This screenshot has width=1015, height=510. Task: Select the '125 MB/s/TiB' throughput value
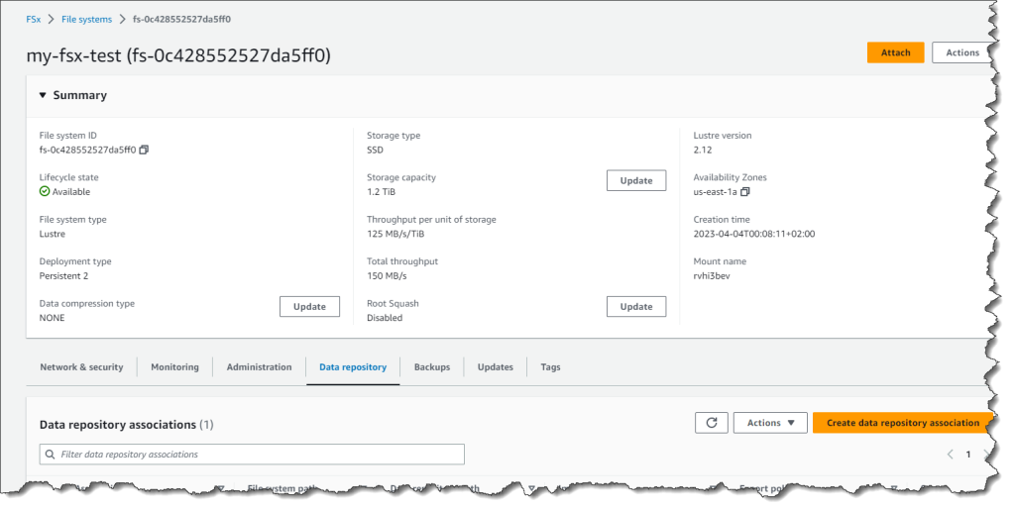tap(395, 234)
